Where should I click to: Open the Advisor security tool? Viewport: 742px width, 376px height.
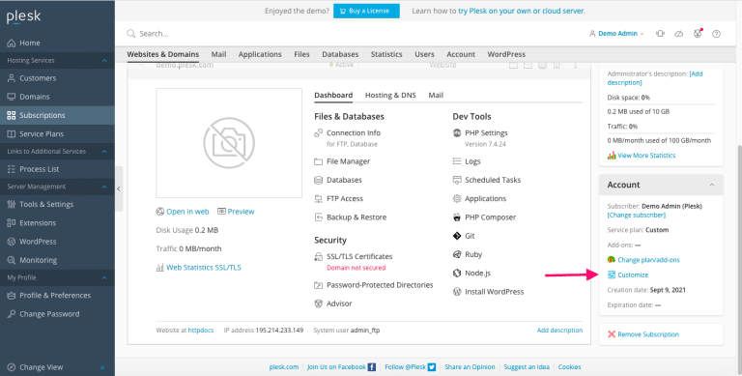[339, 304]
